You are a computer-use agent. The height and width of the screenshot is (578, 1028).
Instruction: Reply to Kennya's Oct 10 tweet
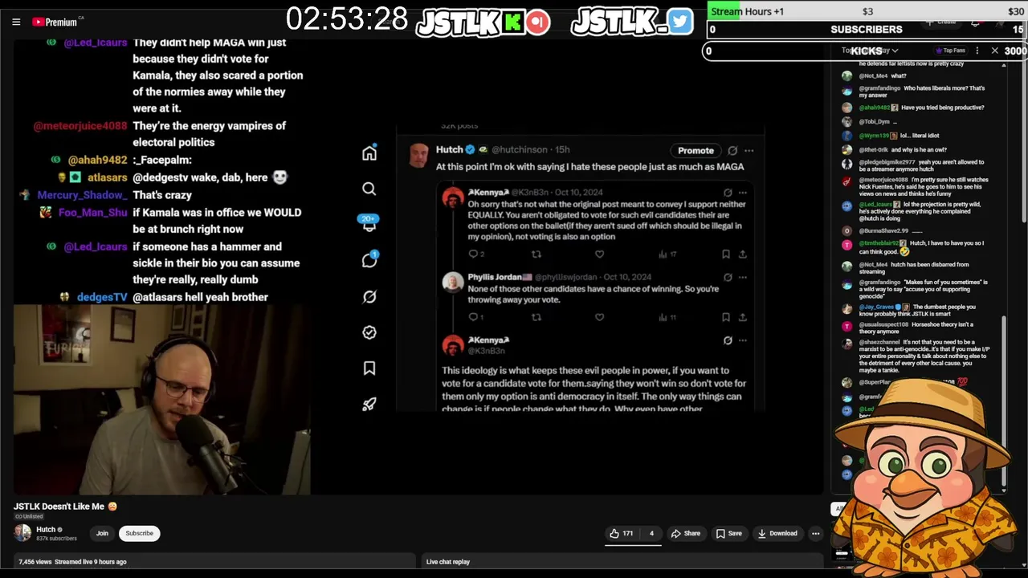474,254
